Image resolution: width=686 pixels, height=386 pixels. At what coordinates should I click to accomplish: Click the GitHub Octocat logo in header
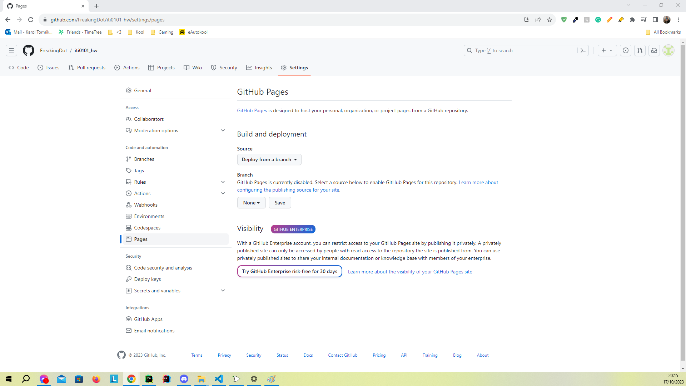click(29, 50)
